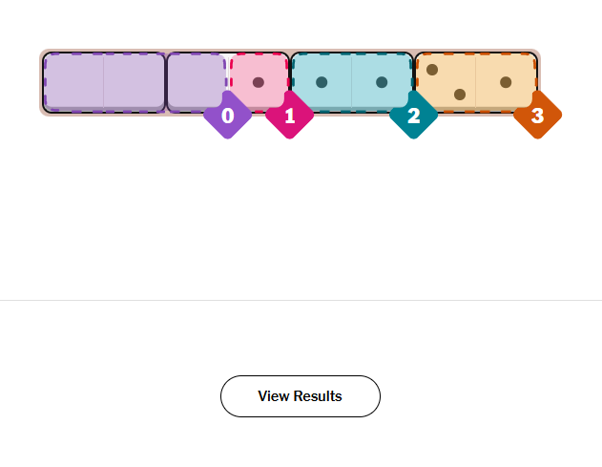The width and height of the screenshot is (602, 467).
Task: Click the pink diamond labeled 1
Action: (289, 116)
